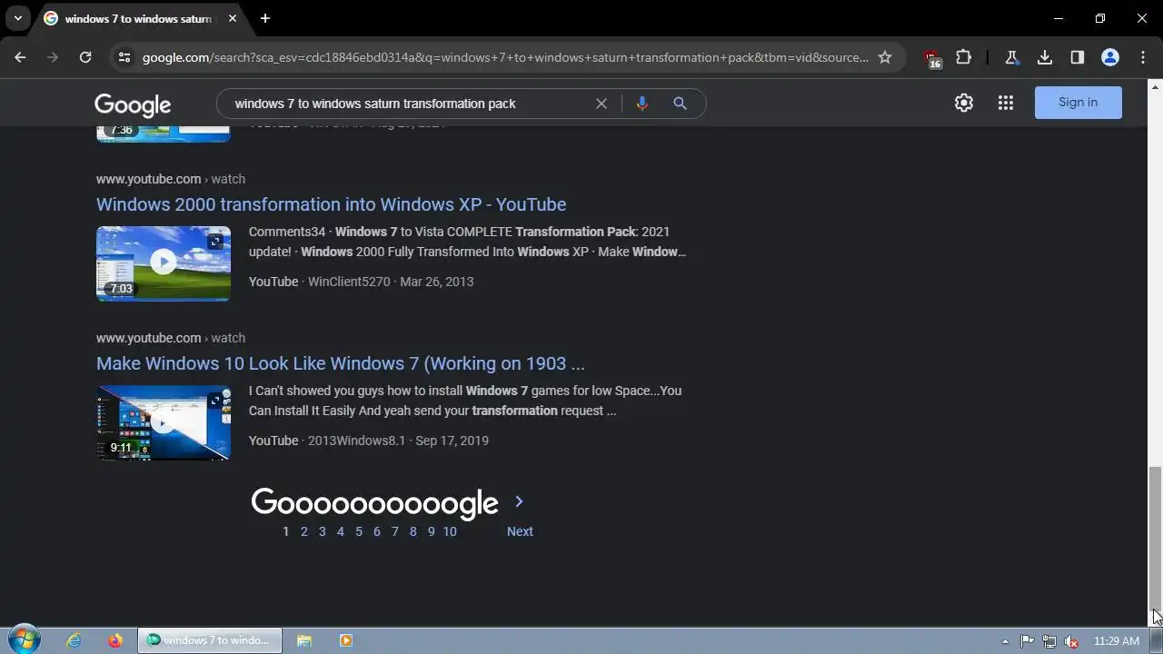Play the 7:03 Windows XP video thumbnail
The width and height of the screenshot is (1163, 654).
pos(164,263)
